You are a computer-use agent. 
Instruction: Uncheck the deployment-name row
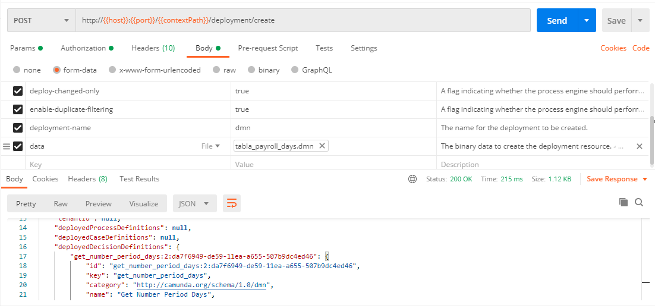(x=18, y=128)
